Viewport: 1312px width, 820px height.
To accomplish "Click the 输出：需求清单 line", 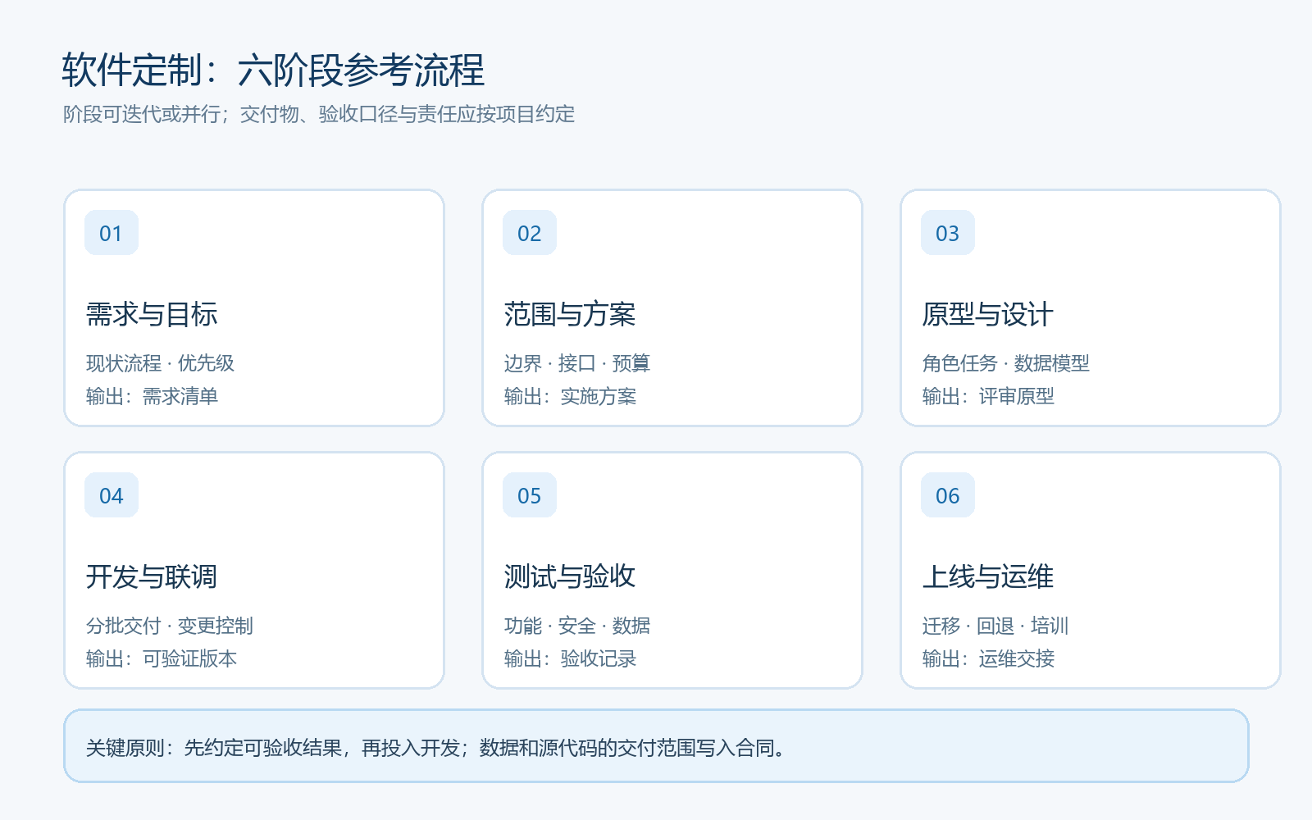I will [152, 397].
